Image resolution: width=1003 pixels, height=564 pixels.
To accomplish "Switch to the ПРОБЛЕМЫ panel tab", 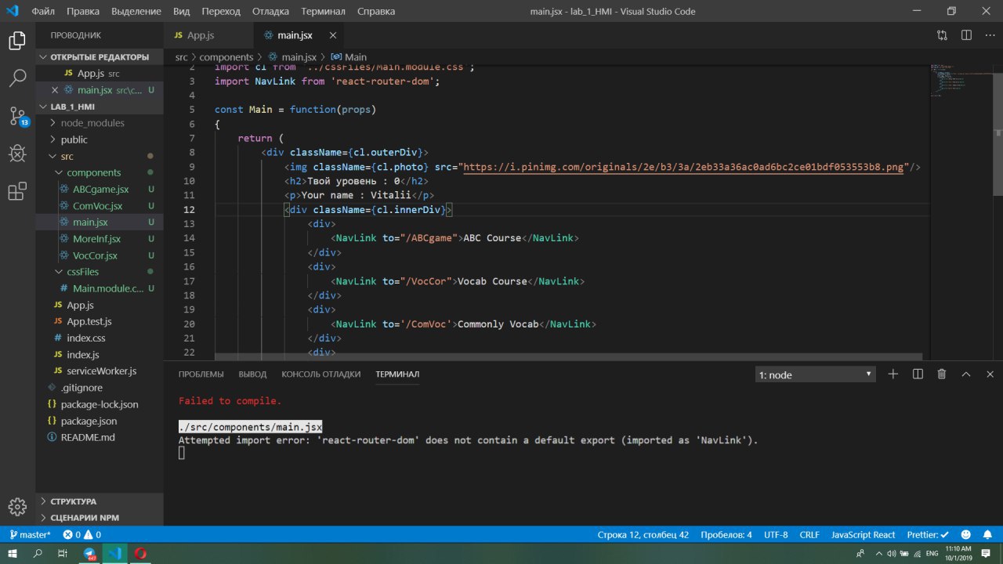I will pyautogui.click(x=201, y=374).
